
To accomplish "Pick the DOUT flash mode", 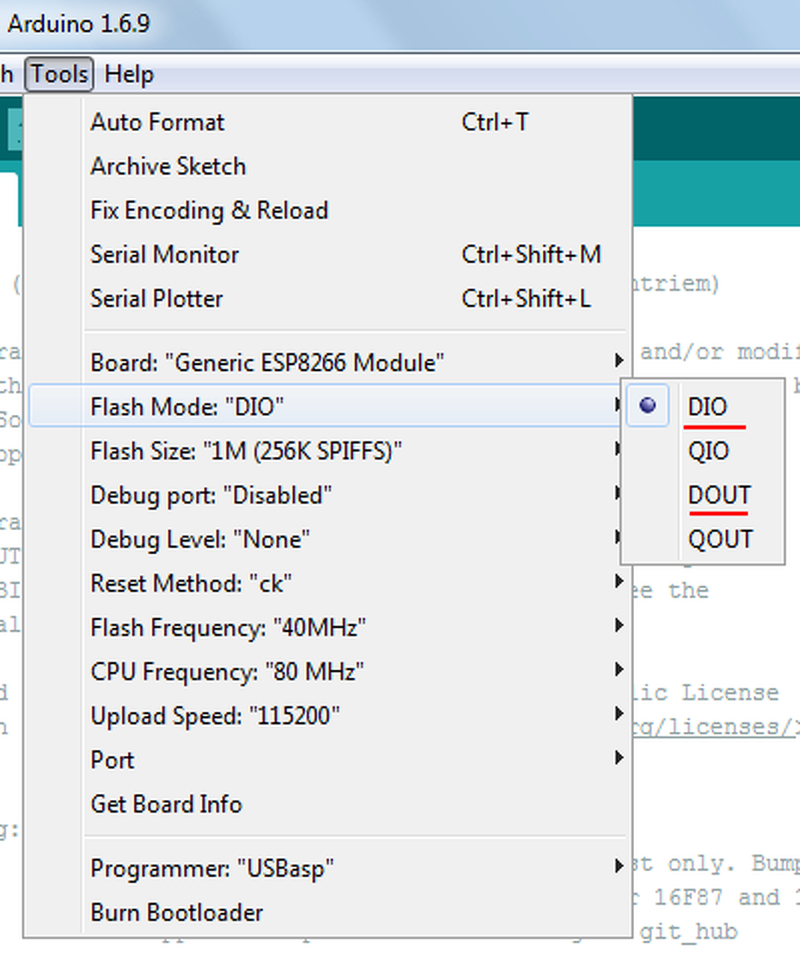I will (x=703, y=495).
